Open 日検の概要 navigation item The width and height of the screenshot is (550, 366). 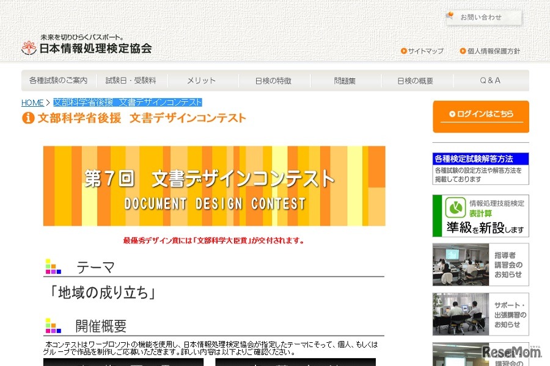pos(416,80)
